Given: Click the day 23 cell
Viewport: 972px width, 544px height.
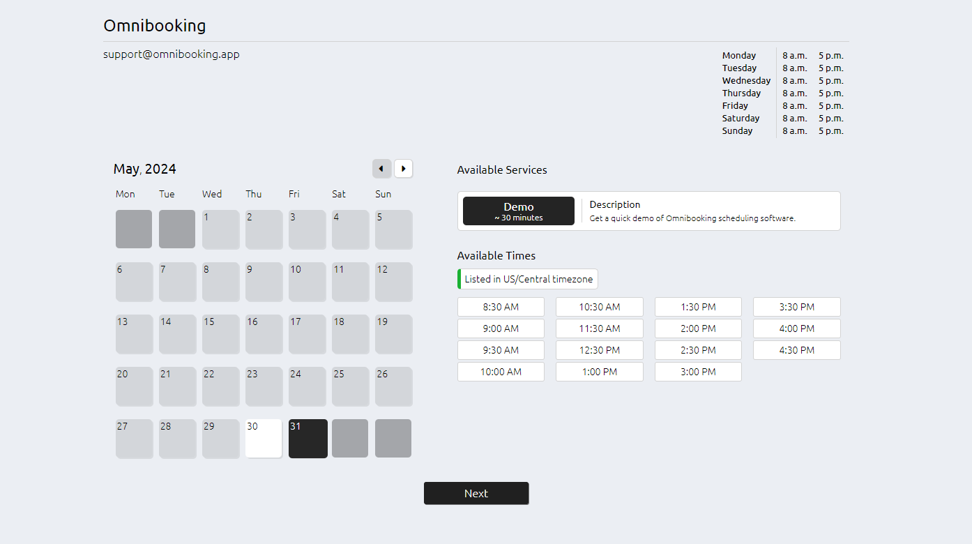Looking at the screenshot, I should [264, 386].
